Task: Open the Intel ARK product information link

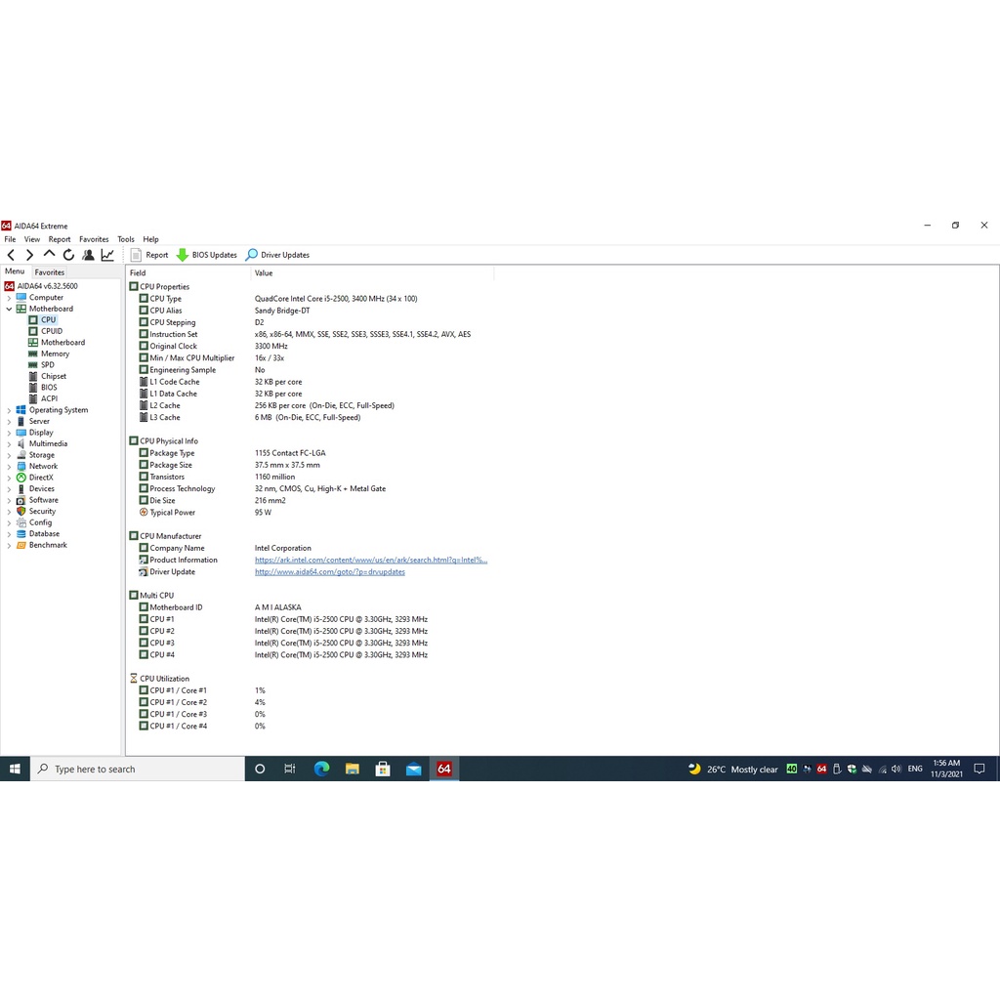Action: (x=370, y=560)
